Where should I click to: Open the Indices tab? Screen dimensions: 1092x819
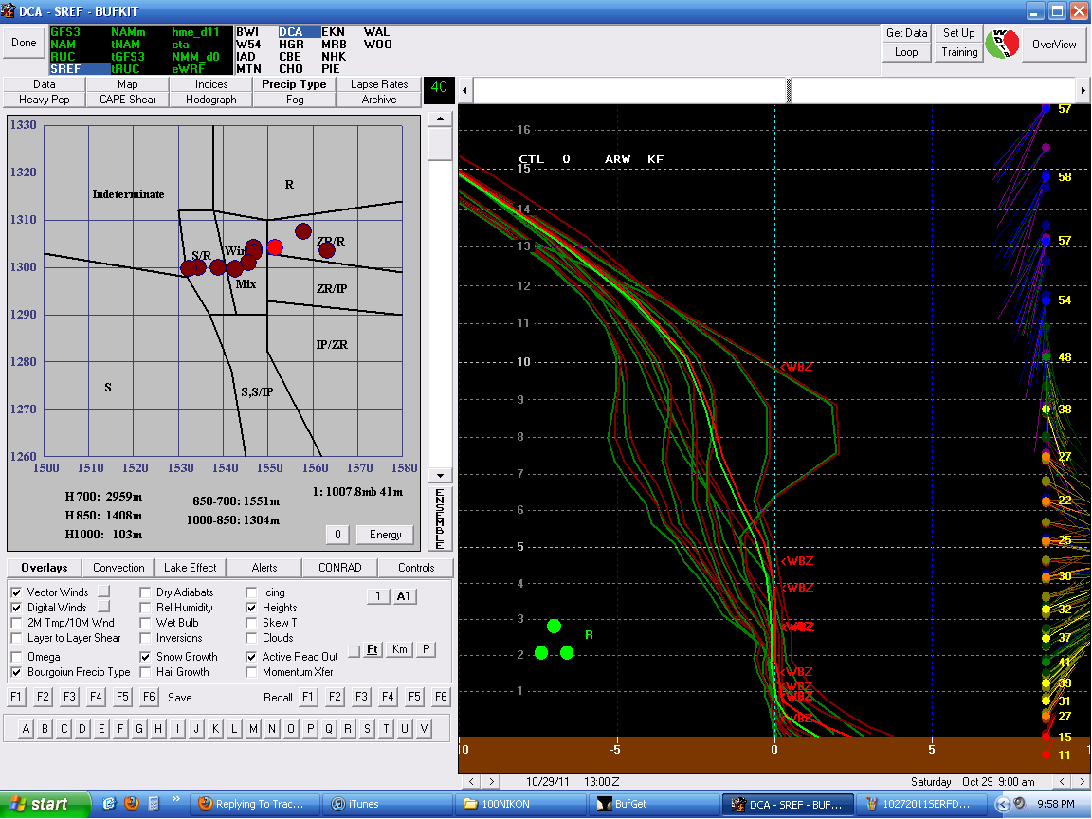tap(211, 84)
